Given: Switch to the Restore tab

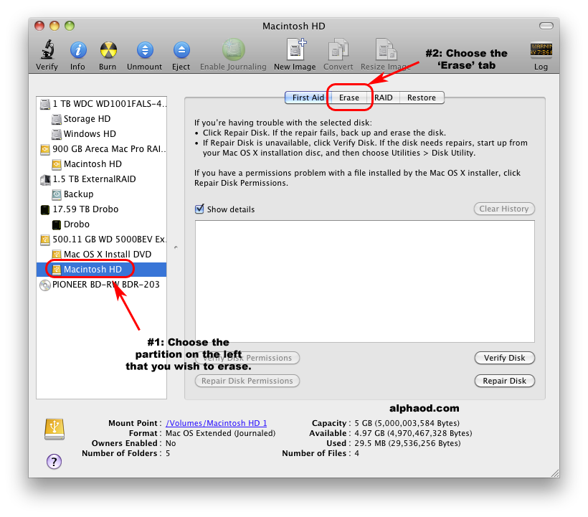Looking at the screenshot, I should pyautogui.click(x=422, y=98).
